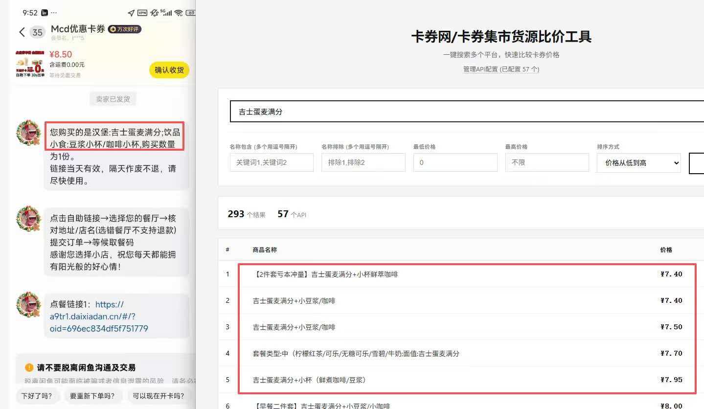Tap the mute/vibrate icon in status bar
This screenshot has width=704, height=409.
pos(154,13)
